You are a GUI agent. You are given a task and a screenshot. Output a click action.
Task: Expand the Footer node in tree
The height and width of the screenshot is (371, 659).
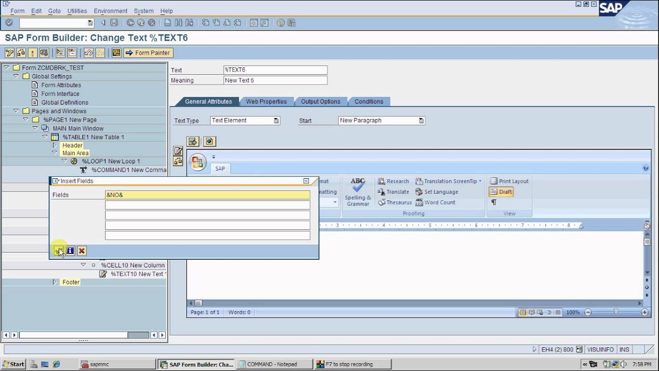55,282
